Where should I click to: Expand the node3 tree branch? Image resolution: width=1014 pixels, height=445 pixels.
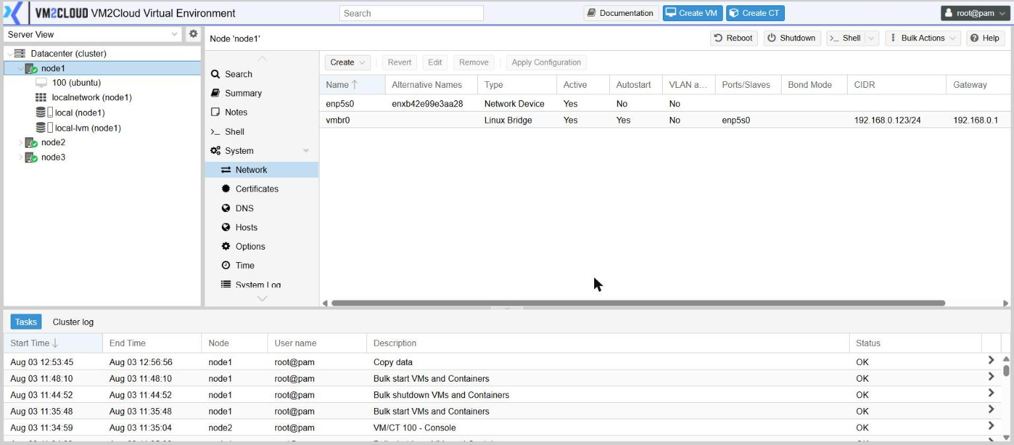[x=20, y=157]
